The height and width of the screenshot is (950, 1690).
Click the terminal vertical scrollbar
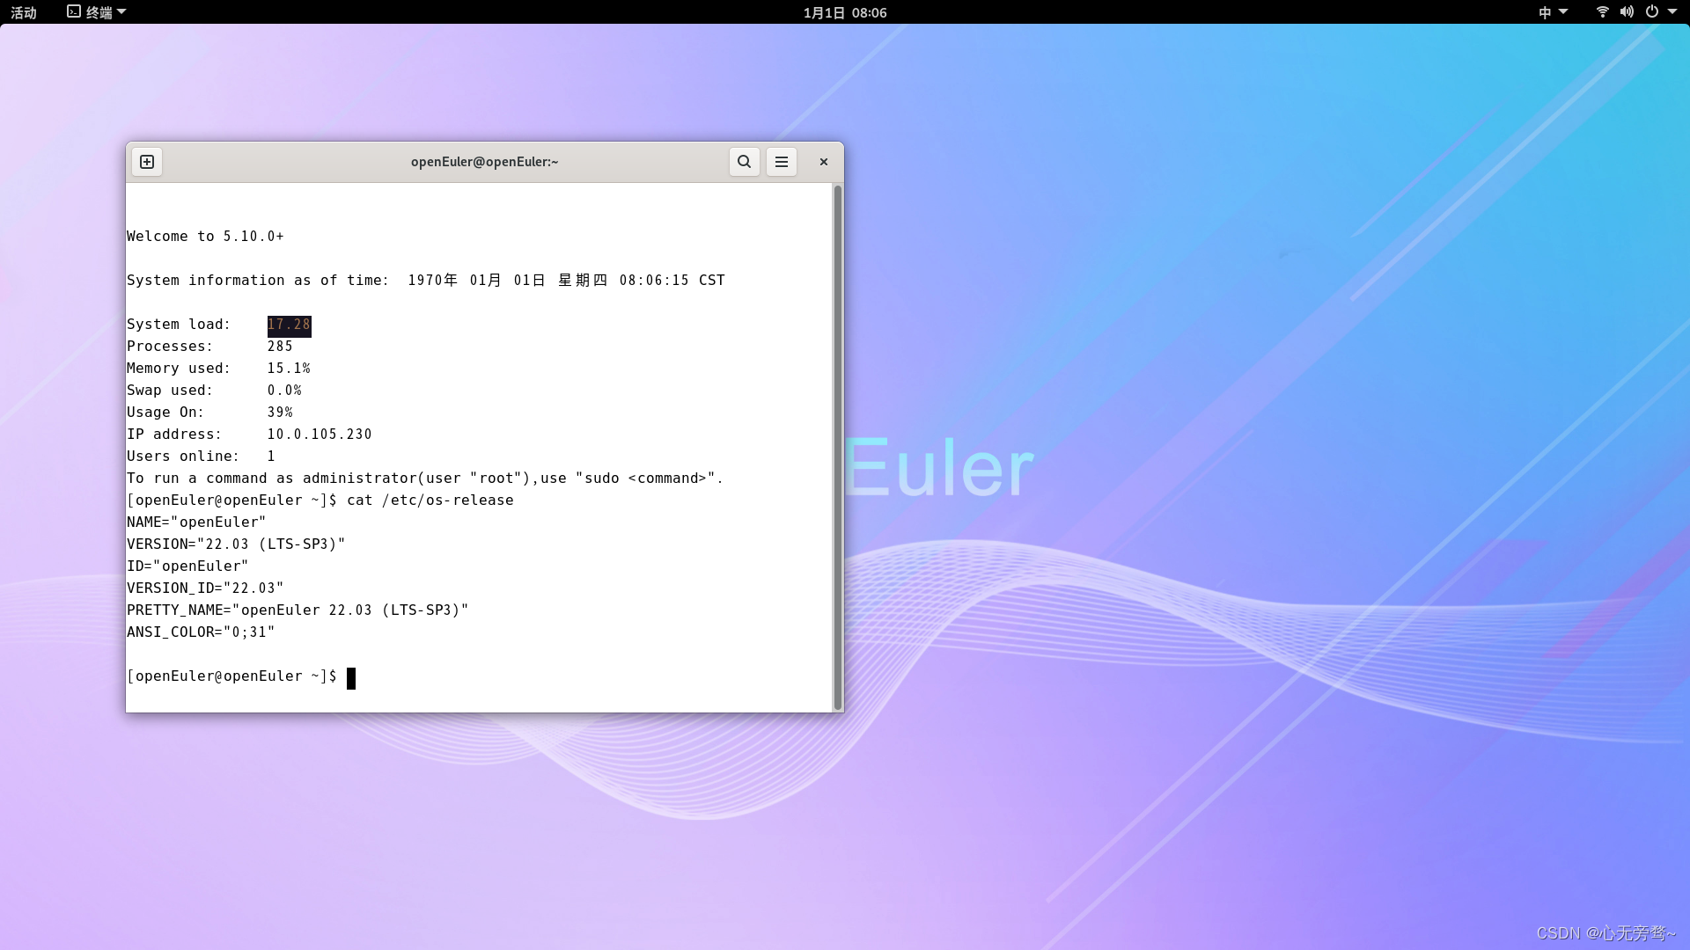click(x=837, y=447)
